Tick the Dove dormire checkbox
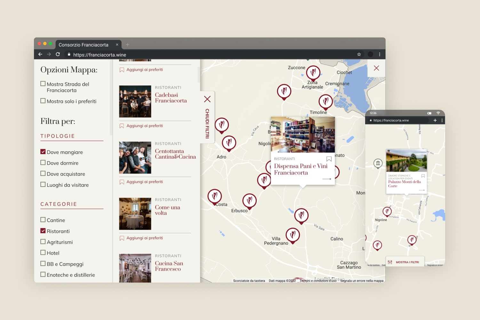Image resolution: width=480 pixels, height=320 pixels. point(43,163)
